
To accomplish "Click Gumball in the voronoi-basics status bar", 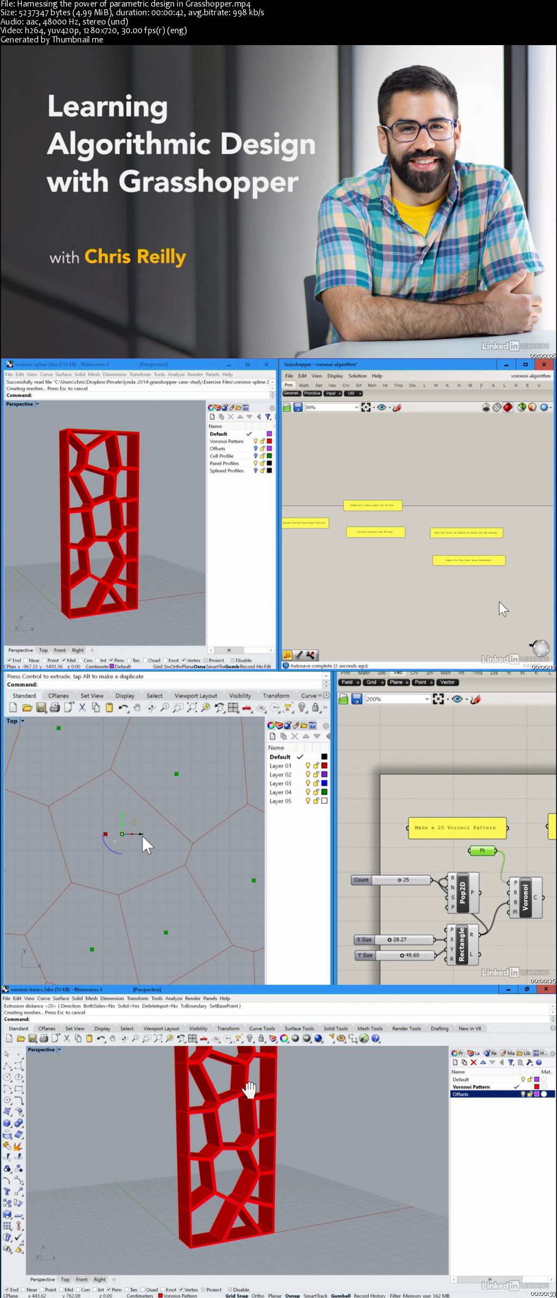I will pyautogui.click(x=341, y=1296).
